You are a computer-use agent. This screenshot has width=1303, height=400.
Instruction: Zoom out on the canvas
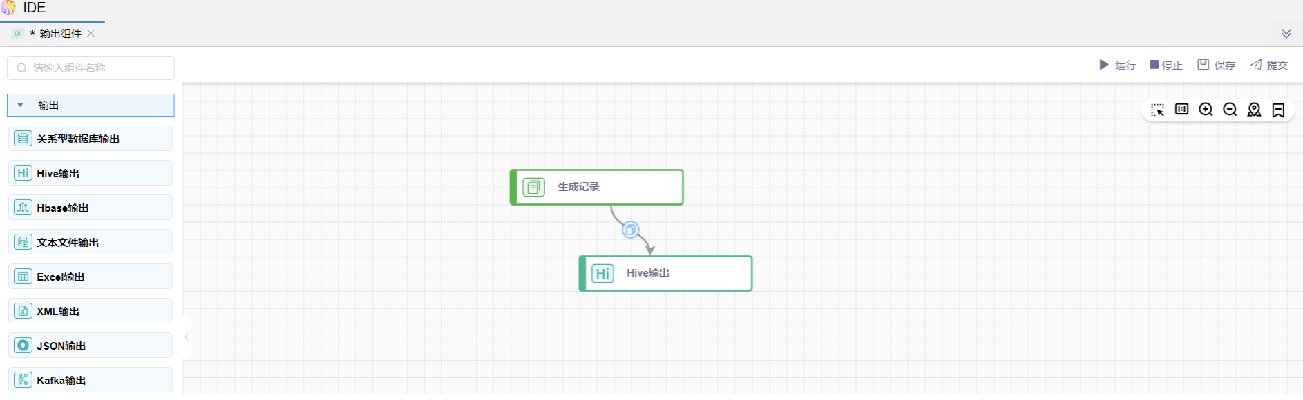[x=1230, y=110]
